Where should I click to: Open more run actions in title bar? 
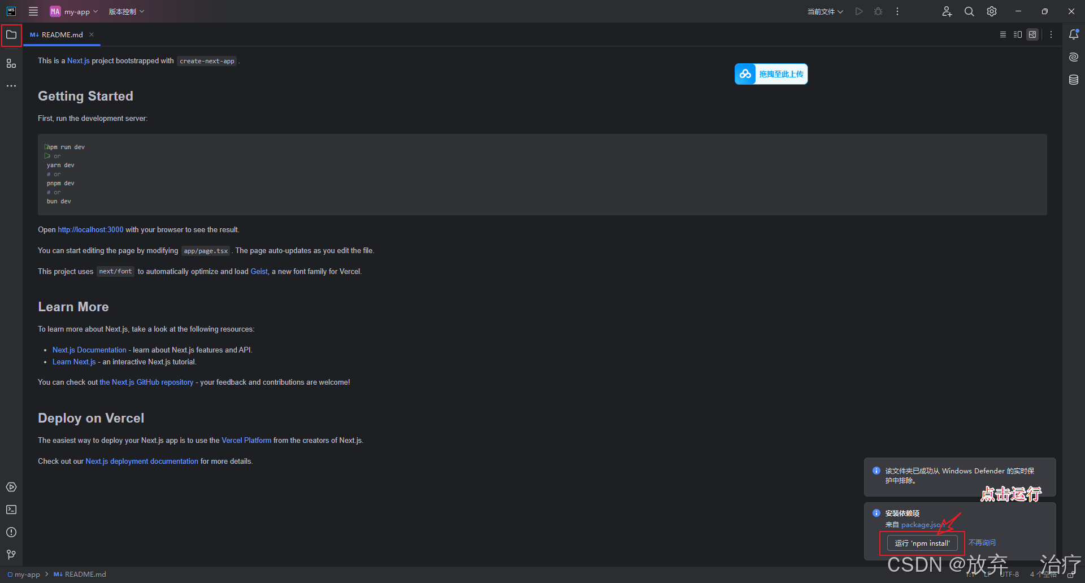click(x=897, y=11)
